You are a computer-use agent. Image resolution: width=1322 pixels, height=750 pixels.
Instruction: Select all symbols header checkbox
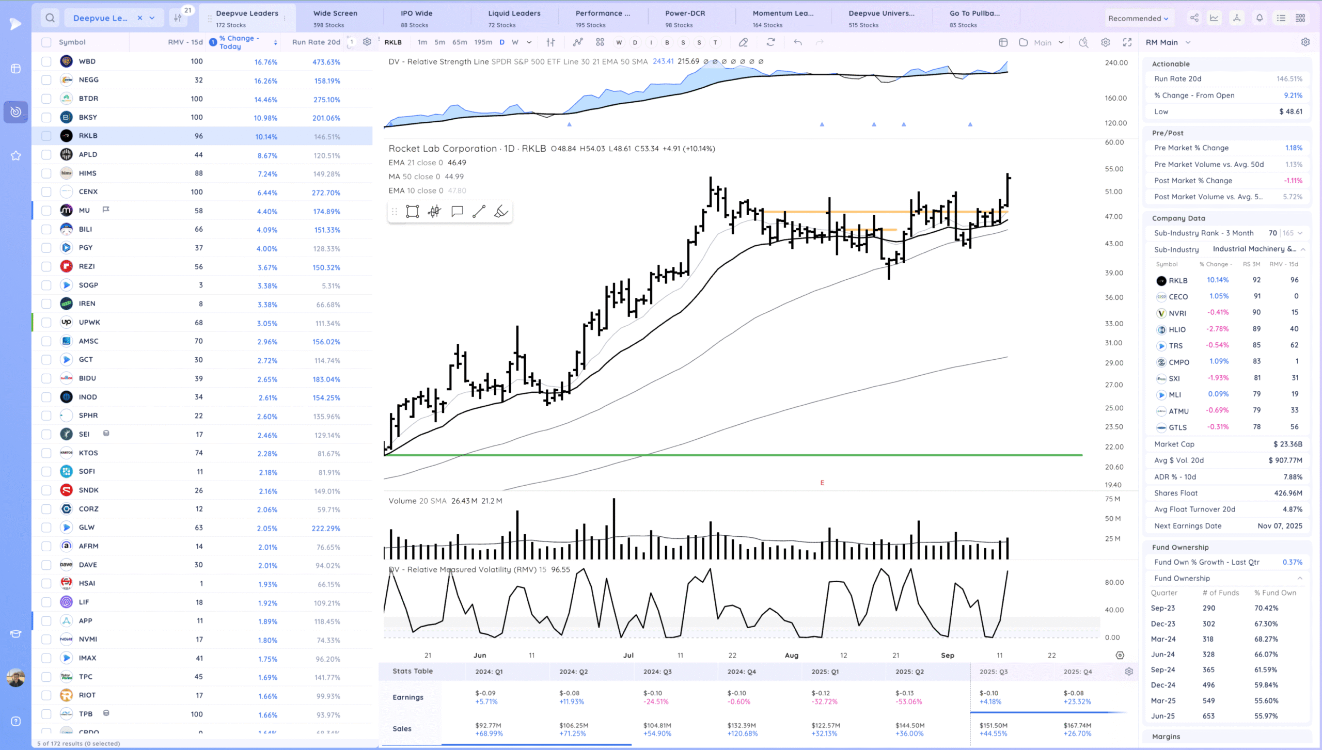(x=46, y=42)
